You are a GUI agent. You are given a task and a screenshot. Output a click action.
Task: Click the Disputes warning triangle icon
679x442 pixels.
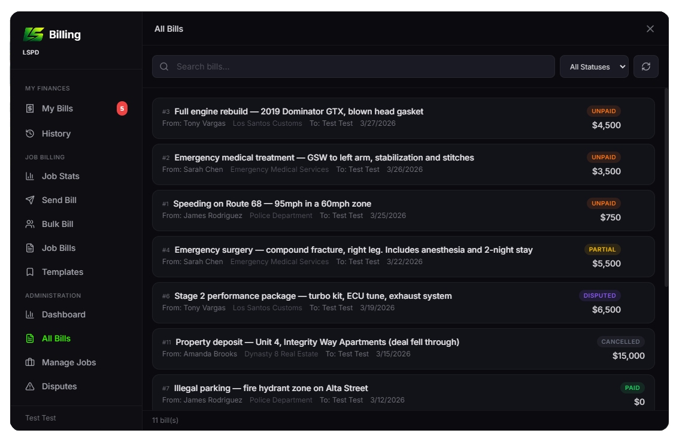pyautogui.click(x=30, y=386)
